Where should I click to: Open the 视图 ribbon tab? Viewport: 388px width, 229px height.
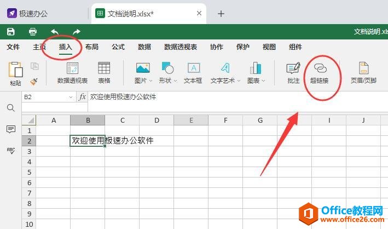[269, 47]
